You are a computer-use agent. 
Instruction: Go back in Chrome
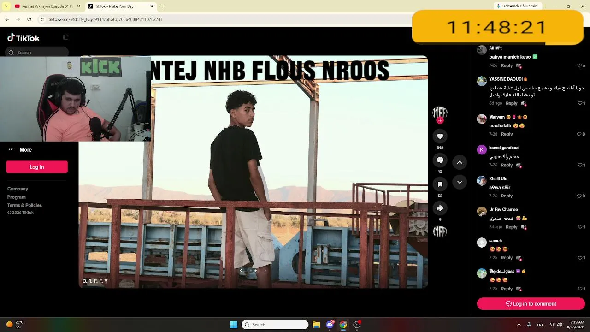tap(7, 19)
